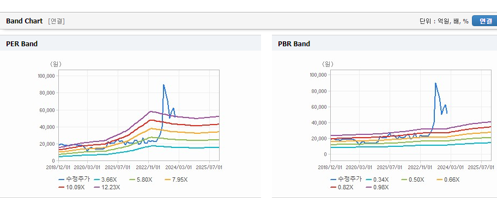The height and width of the screenshot is (198, 497).
Task: Click 2018/12/01 axis label in PER Band
Action: [59, 167]
